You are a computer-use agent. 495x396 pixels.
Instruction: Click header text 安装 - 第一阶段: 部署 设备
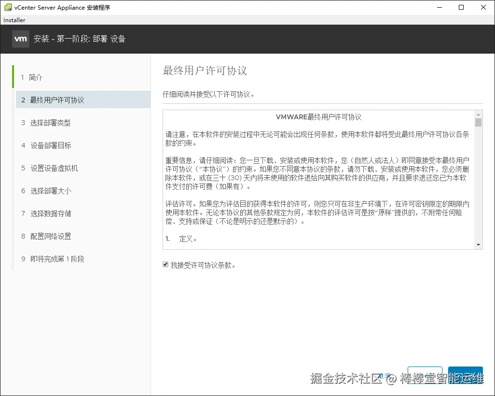(x=80, y=39)
